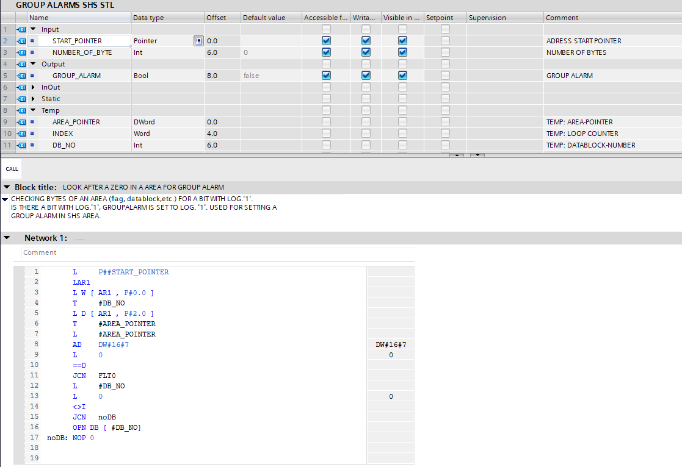Collapse Network 1

[x=7, y=238]
